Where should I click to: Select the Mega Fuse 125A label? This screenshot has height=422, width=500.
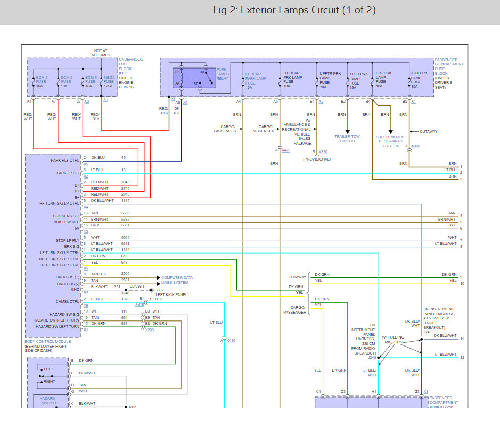[x=108, y=81]
